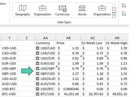
Task: Select the 52-Week Low header cell
Action: point(93,43)
